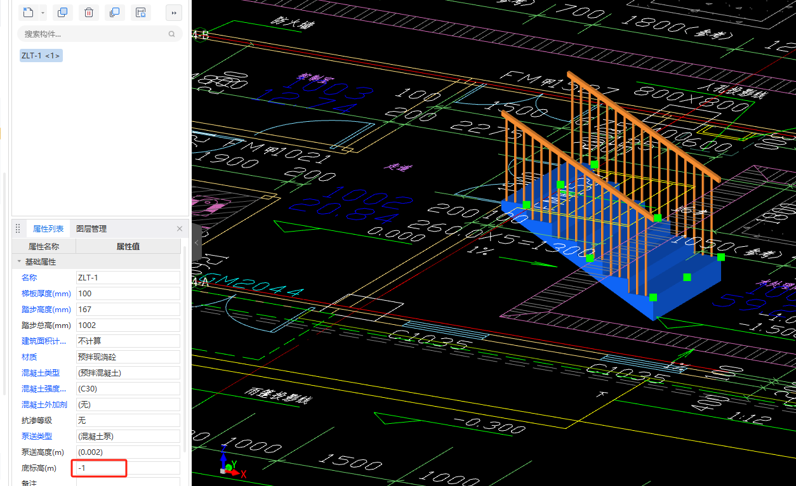Click the 材质 property label

[29, 357]
